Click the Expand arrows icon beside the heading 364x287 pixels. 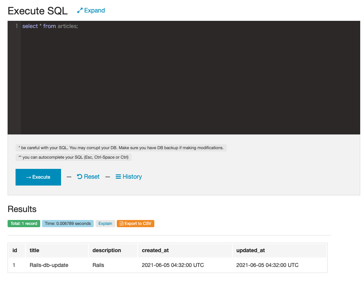click(x=80, y=11)
